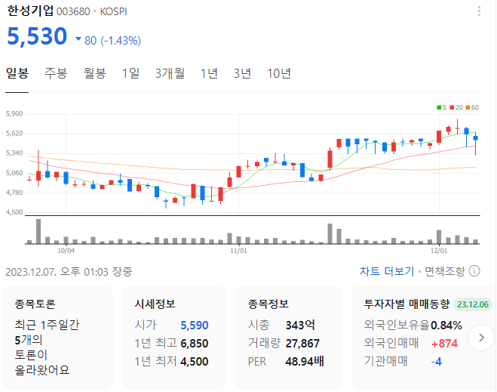Click the green 5-day moving average legend
The height and width of the screenshot is (392, 497).
tap(441, 107)
